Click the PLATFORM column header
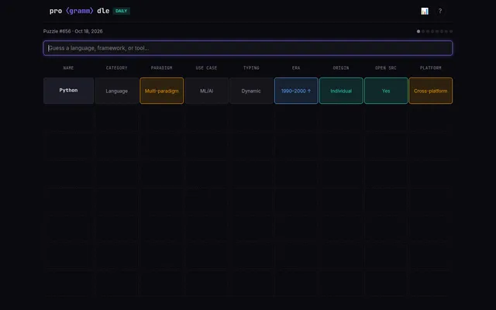Image resolution: width=496 pixels, height=310 pixels. [x=431, y=67]
